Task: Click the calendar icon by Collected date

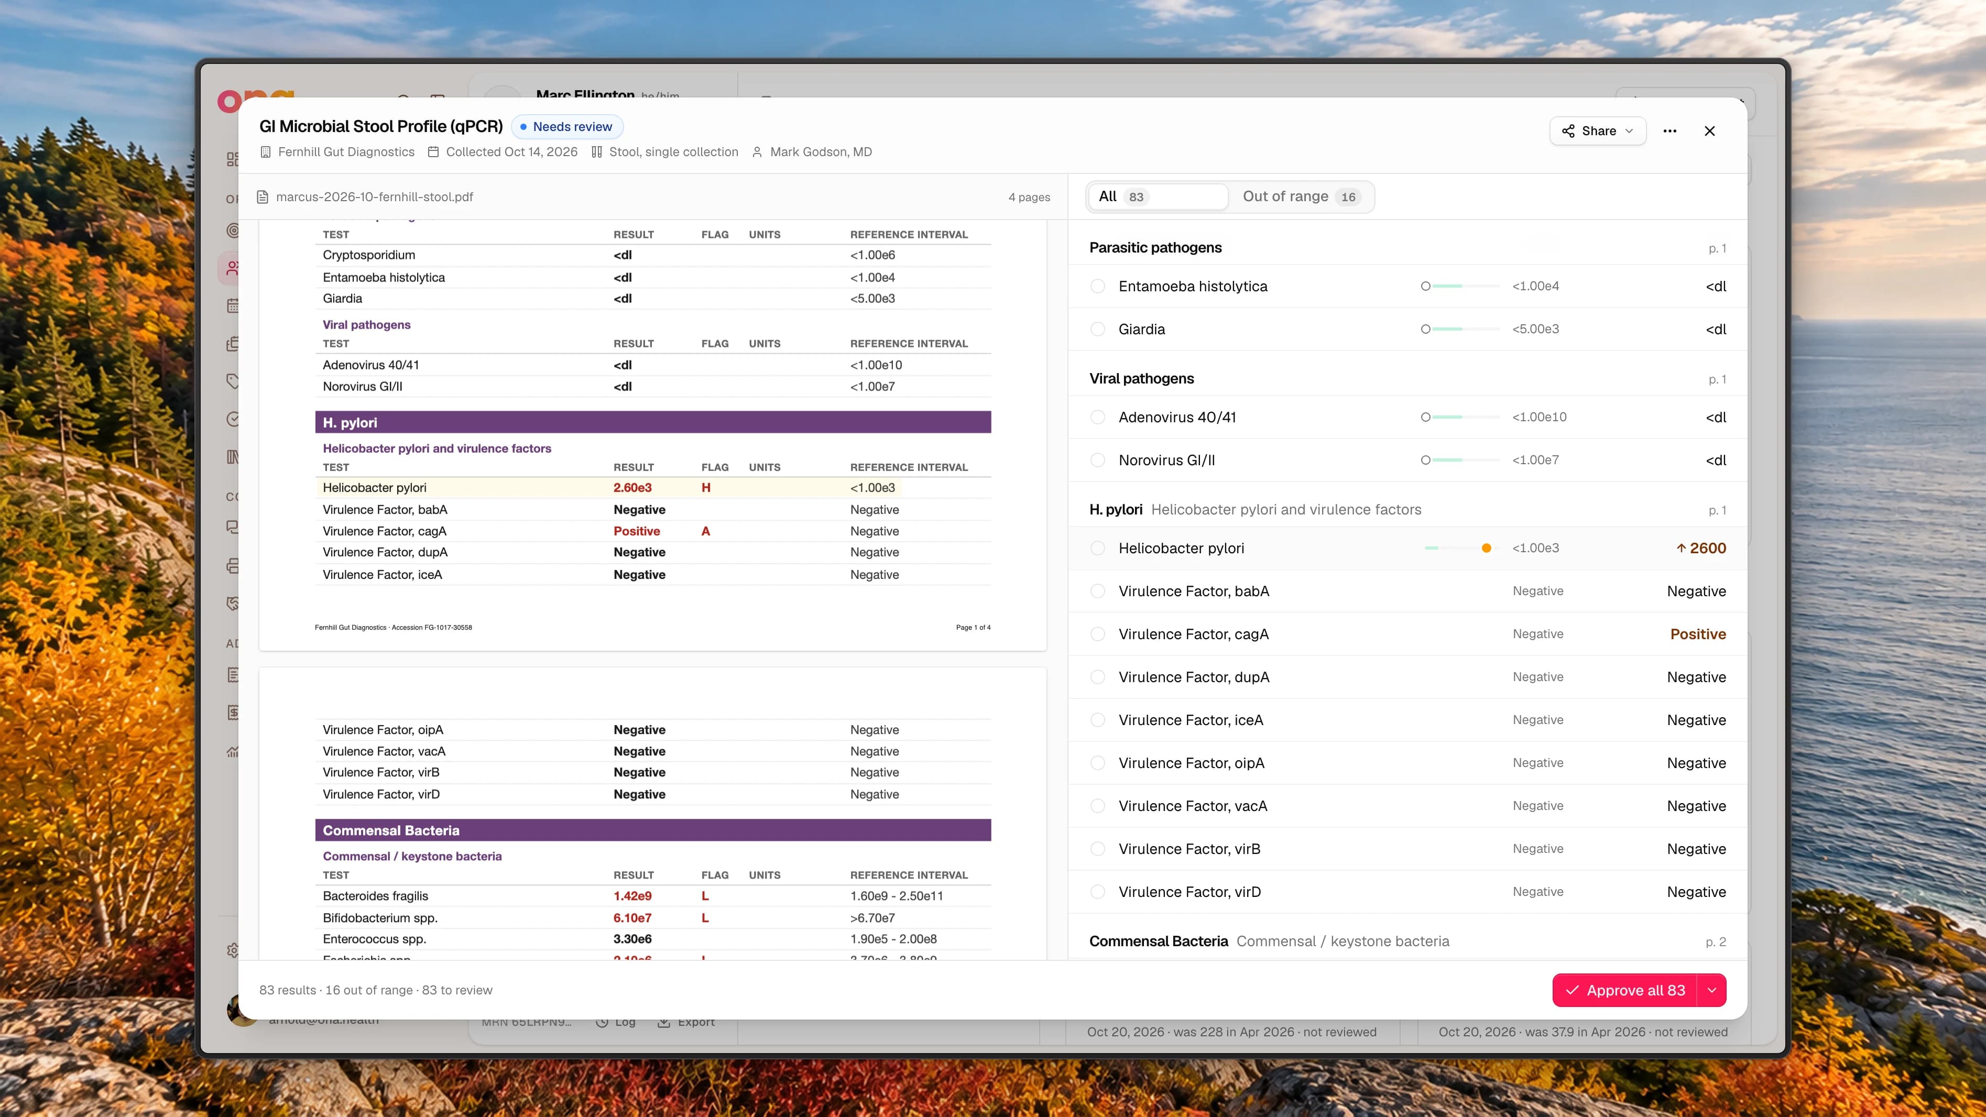Action: (433, 152)
